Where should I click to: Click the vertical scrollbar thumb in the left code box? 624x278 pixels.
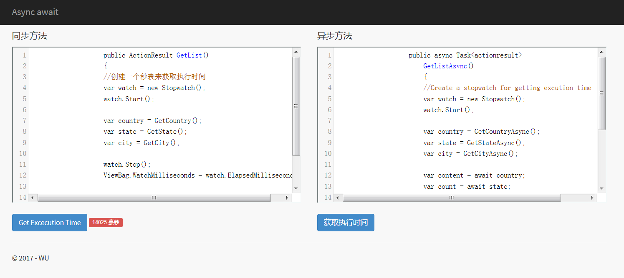[x=296, y=106]
